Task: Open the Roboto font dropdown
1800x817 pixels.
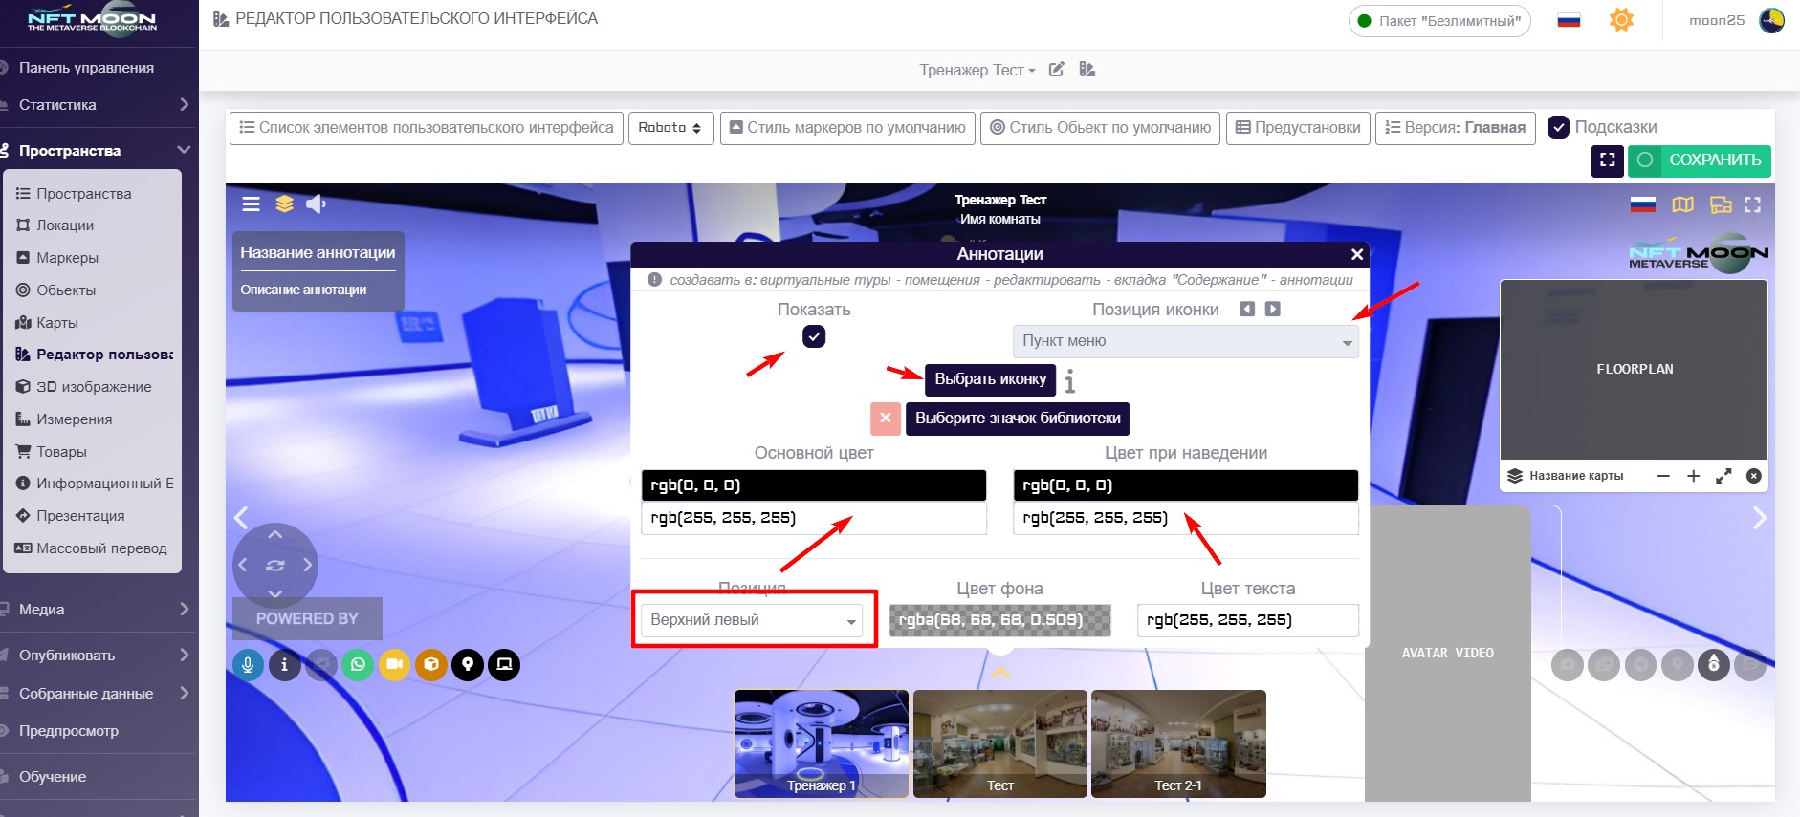Action: 670,128
